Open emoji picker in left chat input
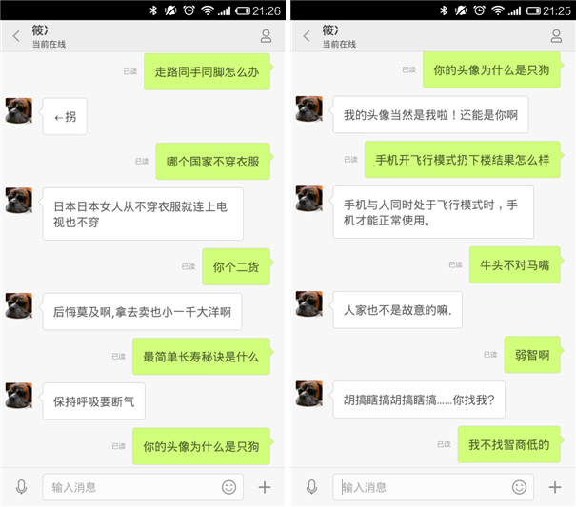 tap(228, 487)
